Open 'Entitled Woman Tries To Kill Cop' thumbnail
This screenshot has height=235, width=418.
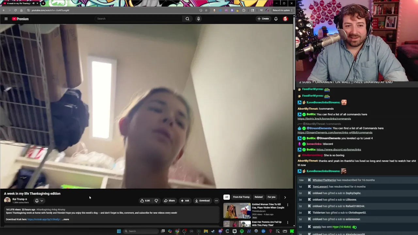click(x=237, y=211)
